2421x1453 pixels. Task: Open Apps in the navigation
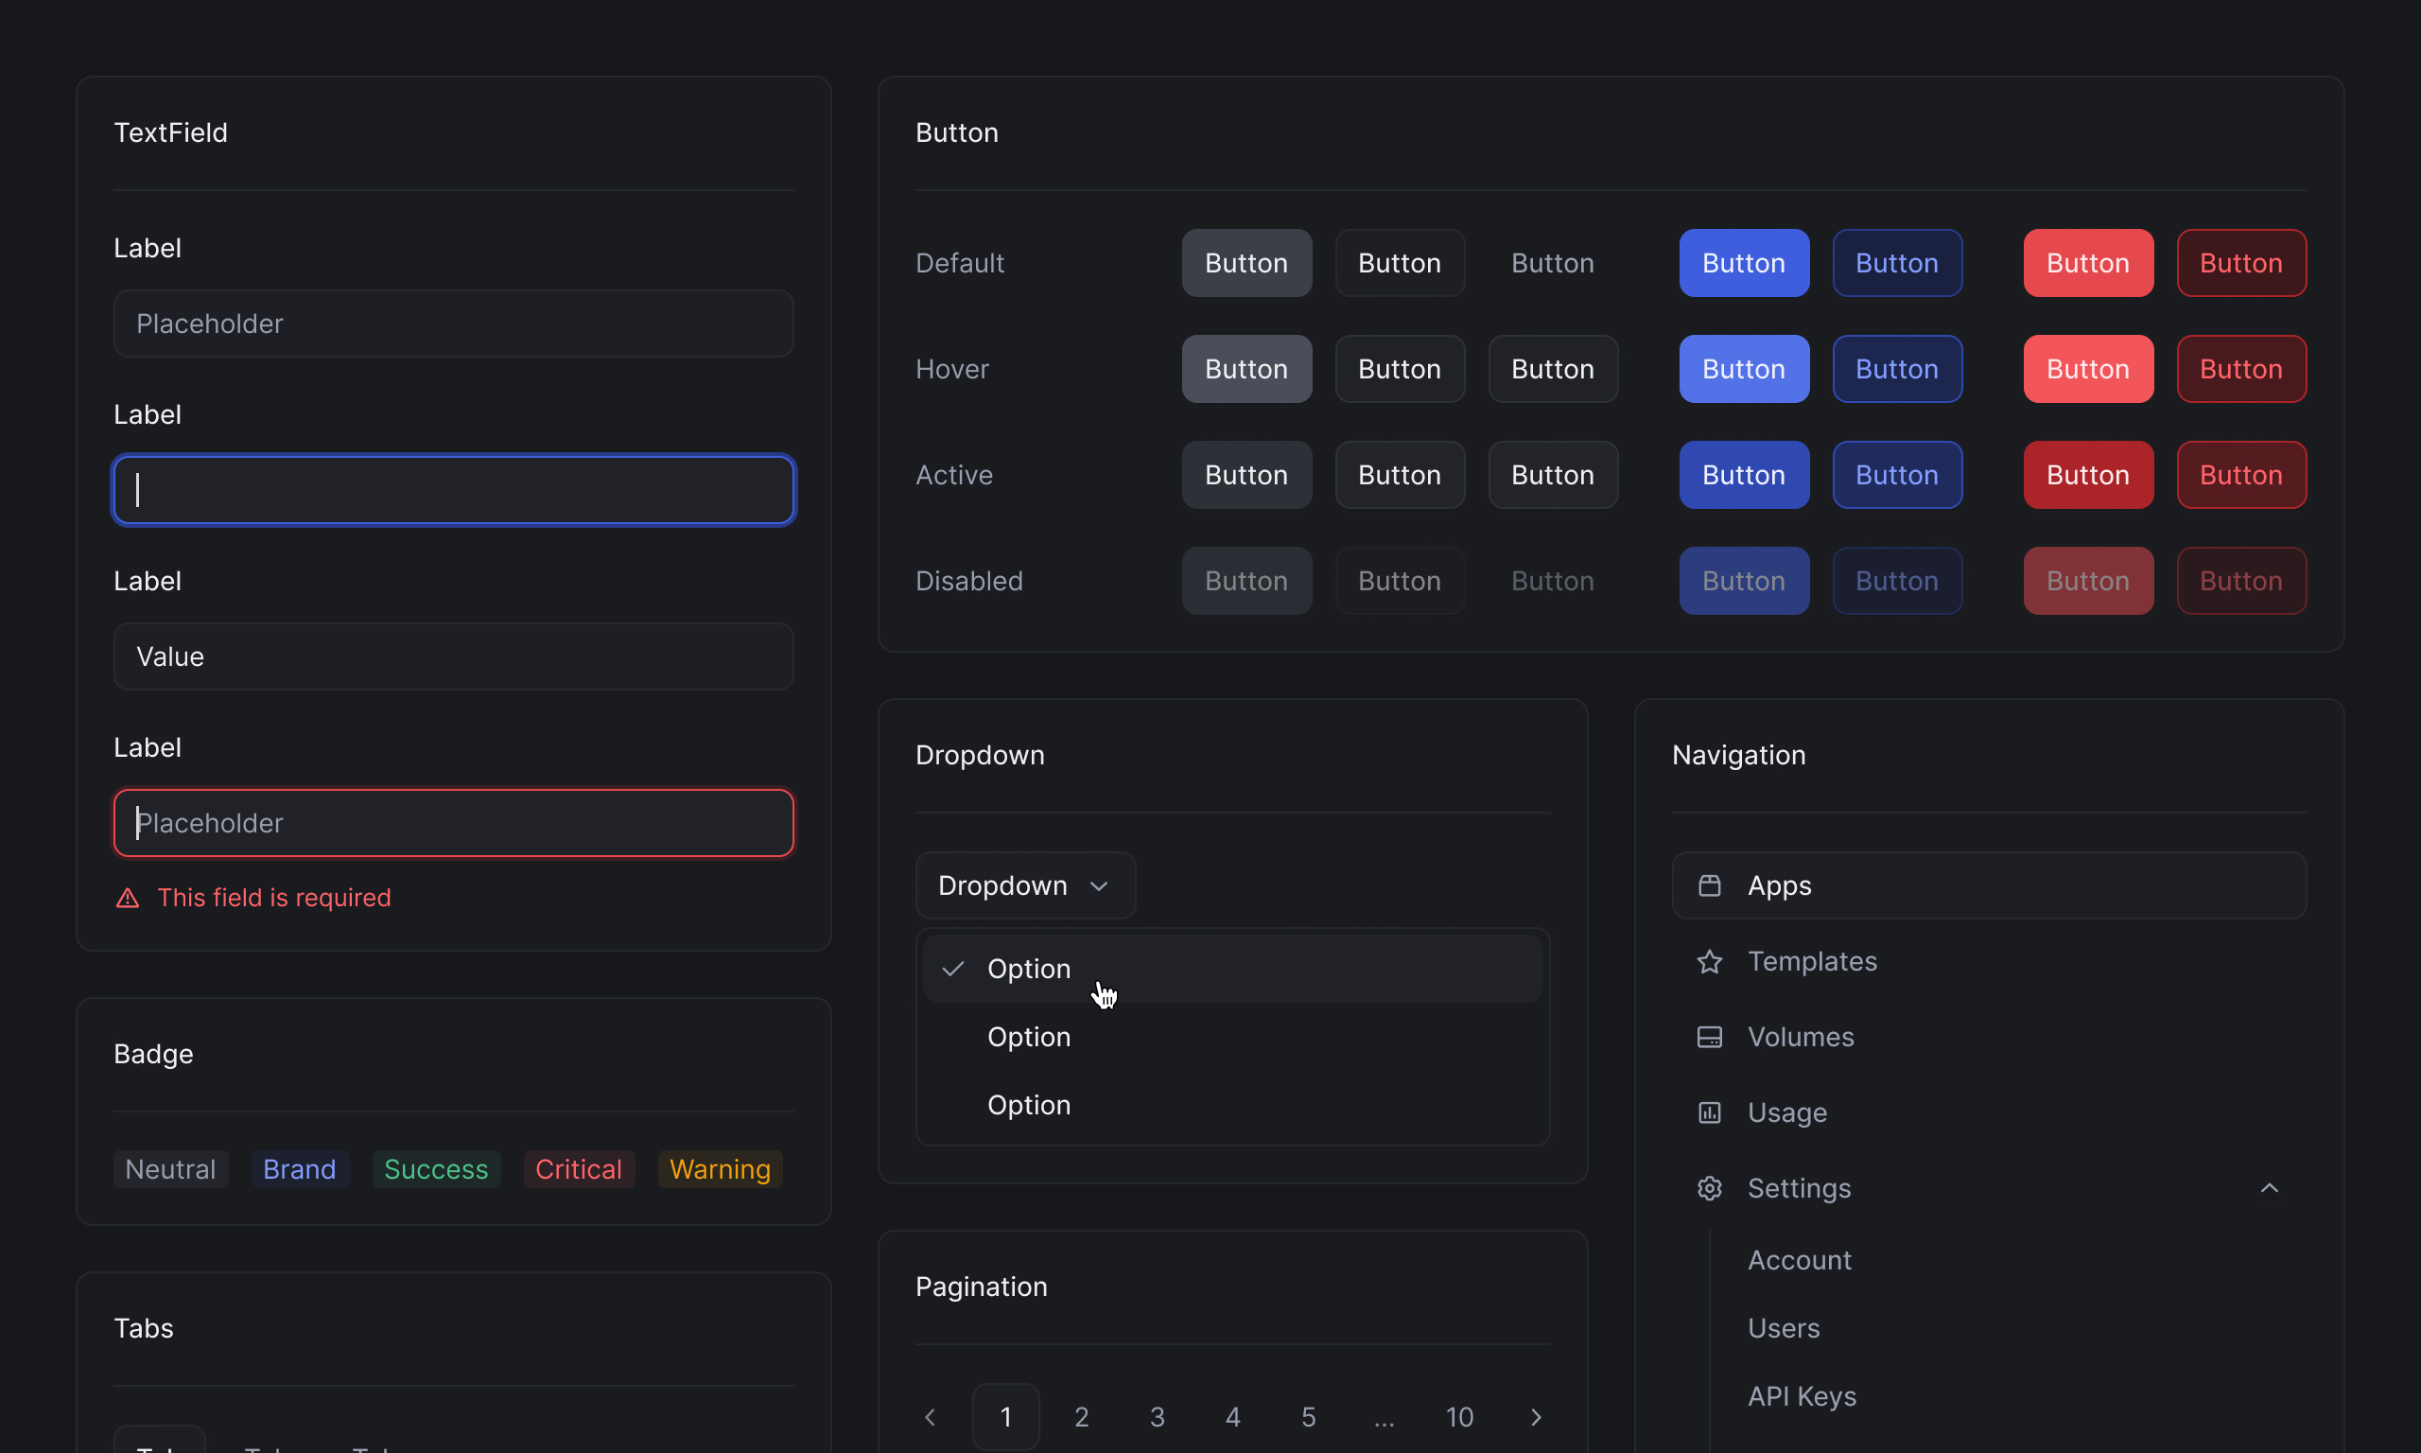click(x=1989, y=885)
